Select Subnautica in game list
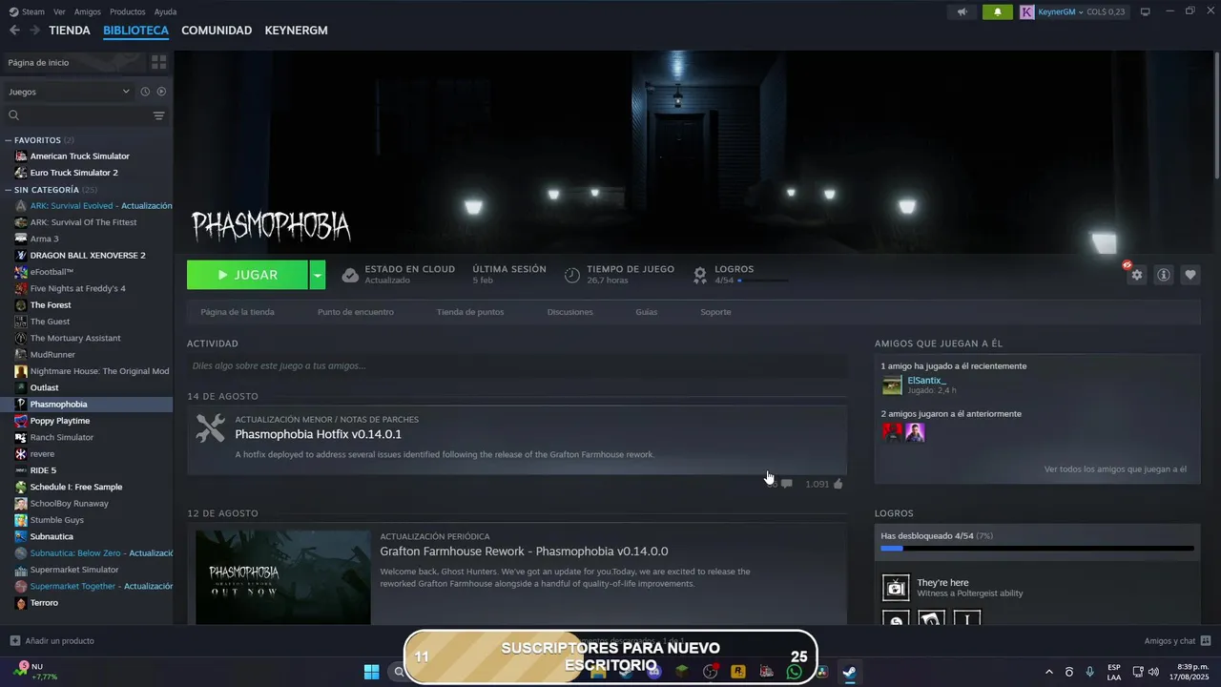 52,536
